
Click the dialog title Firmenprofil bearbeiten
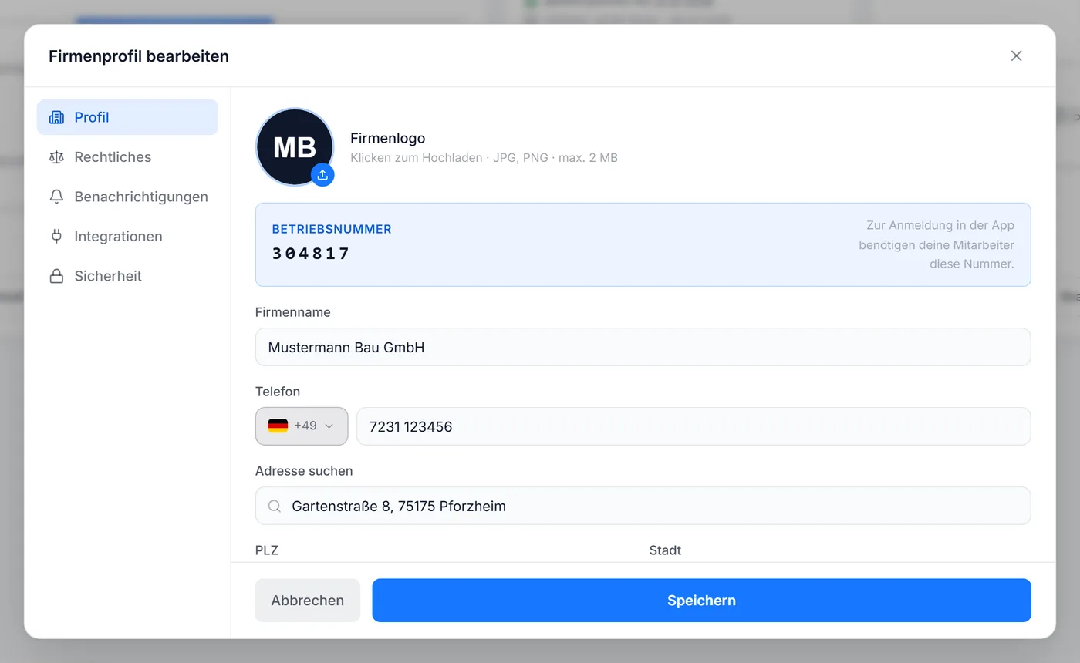tap(139, 56)
